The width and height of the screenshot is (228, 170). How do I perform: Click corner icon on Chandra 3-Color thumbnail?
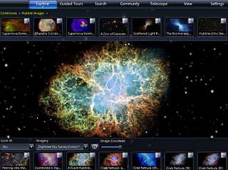point(59,21)
